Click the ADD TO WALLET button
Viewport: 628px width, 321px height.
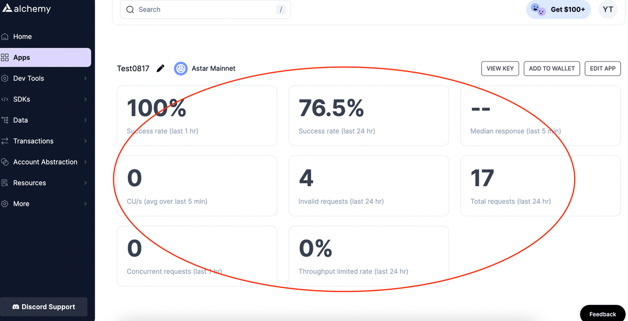click(x=552, y=69)
